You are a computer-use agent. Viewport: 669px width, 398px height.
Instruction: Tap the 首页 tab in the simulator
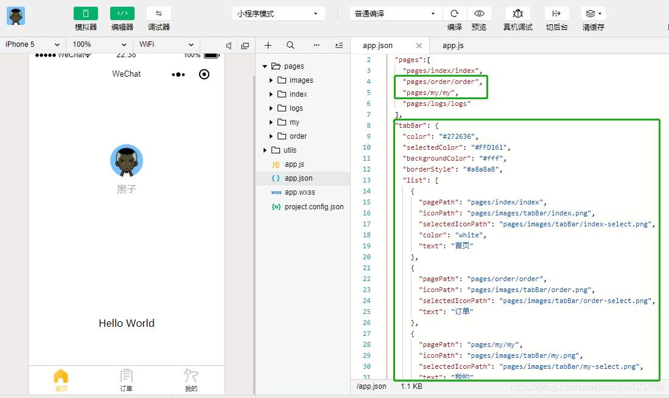coord(61,380)
